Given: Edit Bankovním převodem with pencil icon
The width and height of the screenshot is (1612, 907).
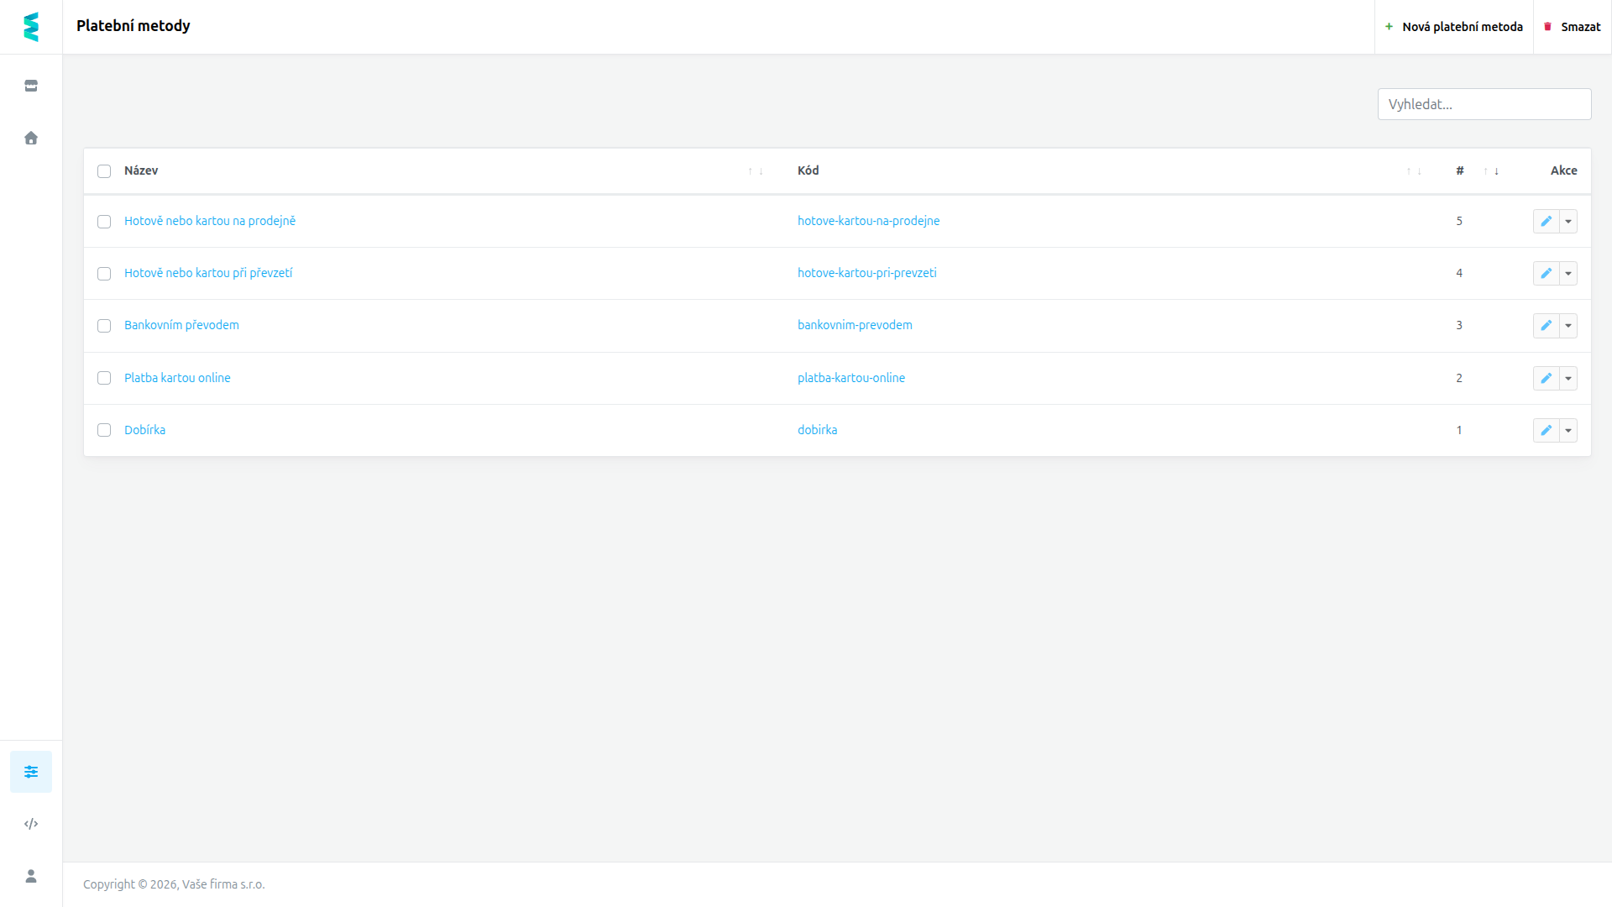Looking at the screenshot, I should tap(1546, 325).
